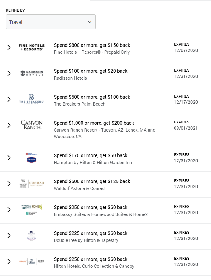This screenshot has height=280, width=211.
Task: Click the Canopy Hilton Curio logo
Action: (31, 262)
